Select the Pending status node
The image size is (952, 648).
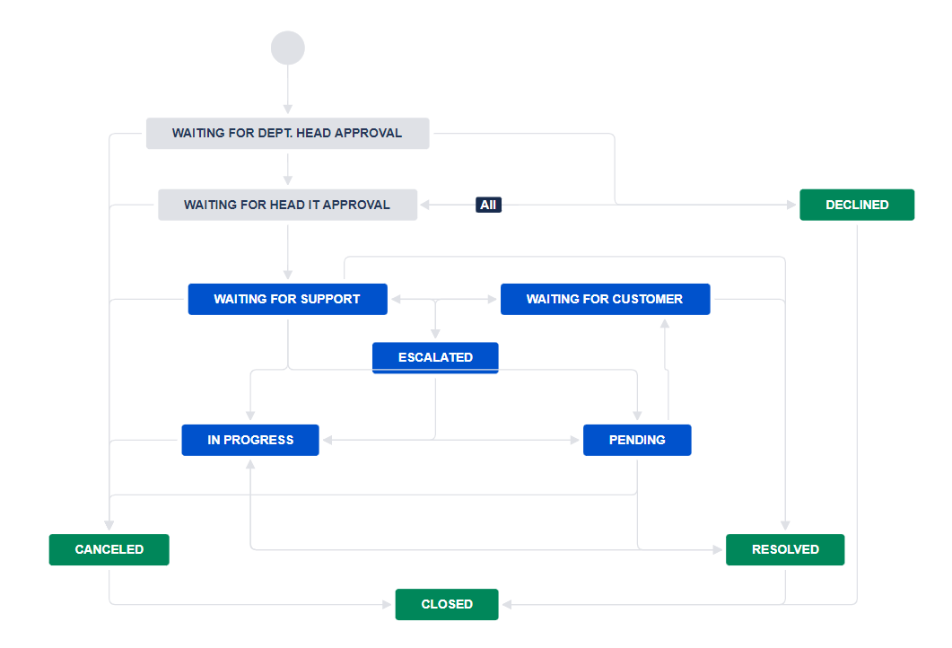(x=637, y=441)
